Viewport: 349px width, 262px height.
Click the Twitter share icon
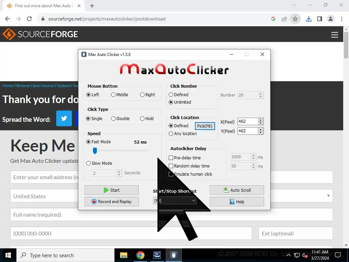click(x=64, y=118)
